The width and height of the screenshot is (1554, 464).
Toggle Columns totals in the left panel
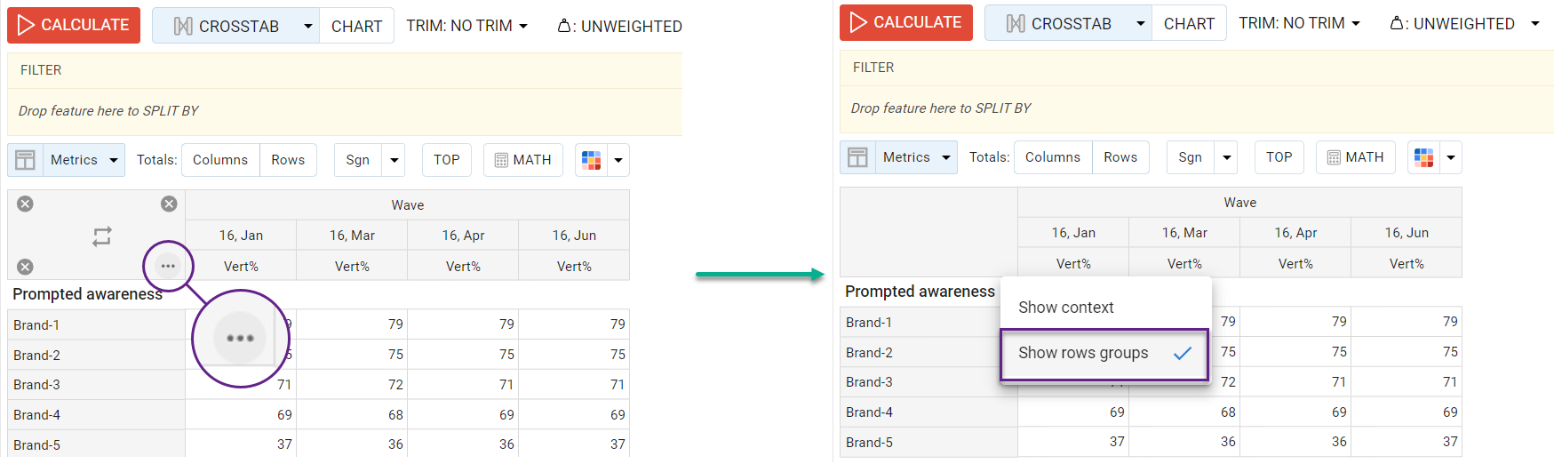220,160
